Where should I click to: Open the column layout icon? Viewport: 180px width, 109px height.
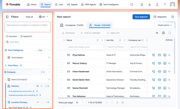click(x=163, y=33)
